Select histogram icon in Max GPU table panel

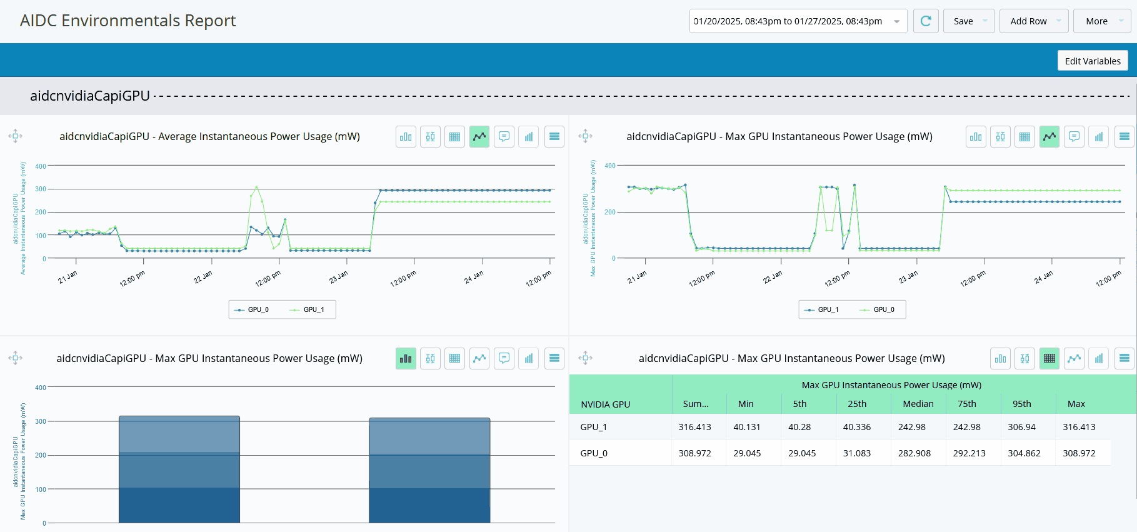point(1099,359)
